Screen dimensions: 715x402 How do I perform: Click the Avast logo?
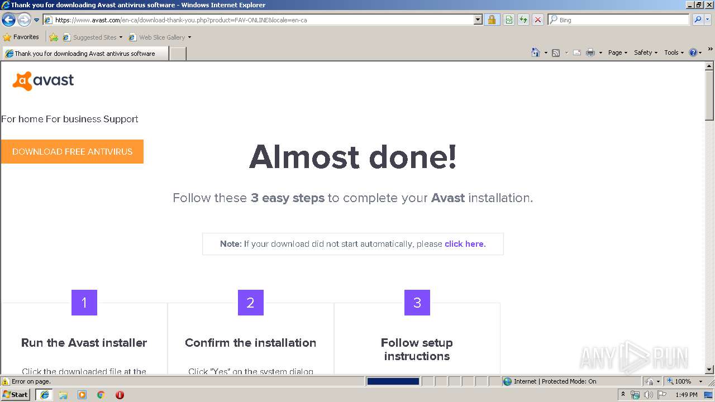pos(43,81)
